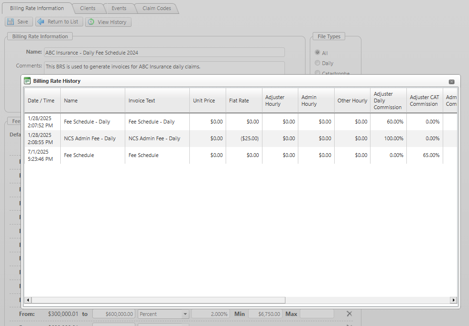The height and width of the screenshot is (326, 469).
Task: Click the horizontal scrollbar right arrow
Action: pyautogui.click(x=454, y=300)
